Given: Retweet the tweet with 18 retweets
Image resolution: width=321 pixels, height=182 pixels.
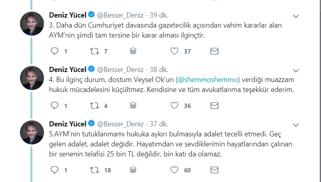Looking at the screenshot, I should click(94, 170).
